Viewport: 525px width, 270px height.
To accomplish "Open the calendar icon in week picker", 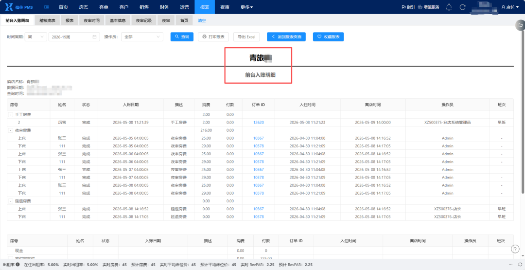I will 94,37.
